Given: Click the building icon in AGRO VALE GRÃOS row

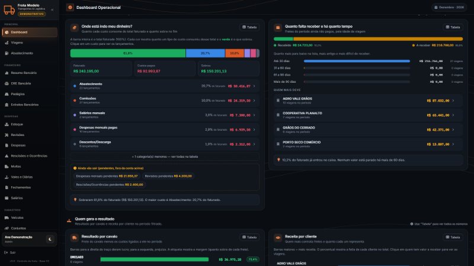Looking at the screenshot, I should [x=278, y=100].
